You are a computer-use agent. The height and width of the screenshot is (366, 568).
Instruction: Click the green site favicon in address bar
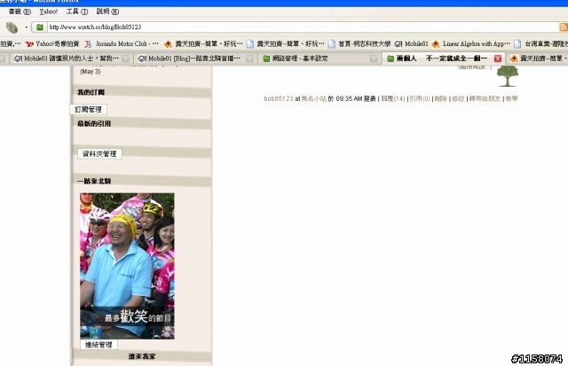[x=40, y=27]
